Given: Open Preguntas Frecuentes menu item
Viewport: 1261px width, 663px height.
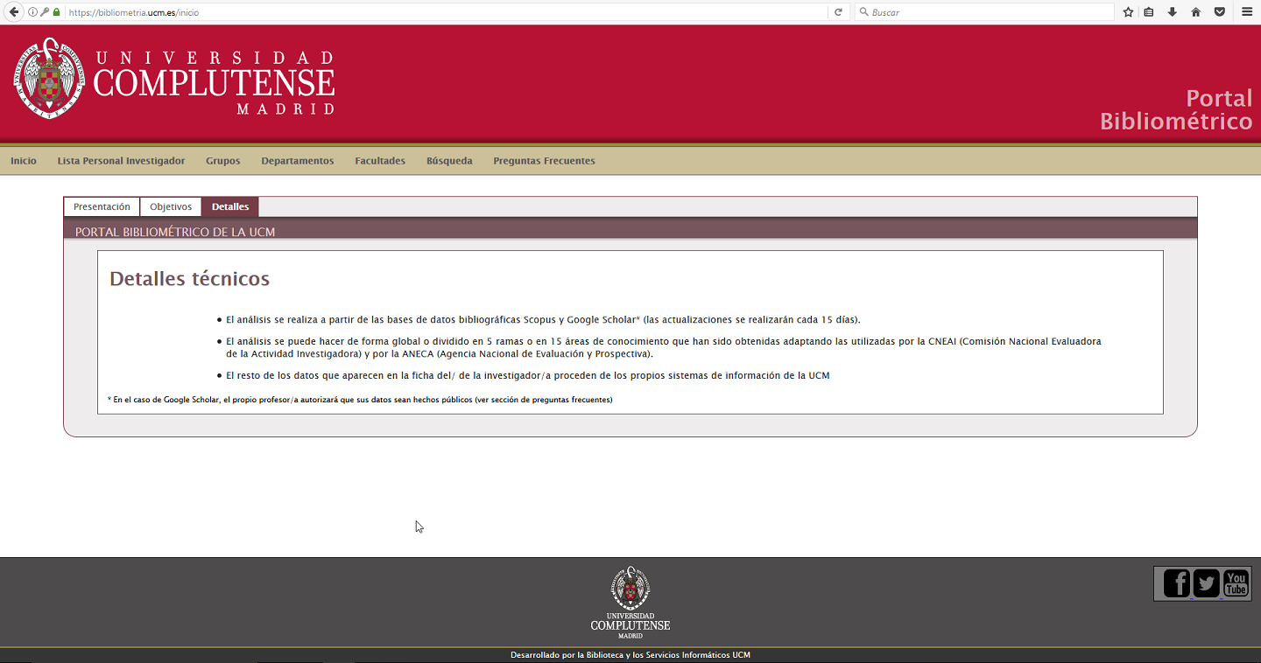Looking at the screenshot, I should 544,161.
